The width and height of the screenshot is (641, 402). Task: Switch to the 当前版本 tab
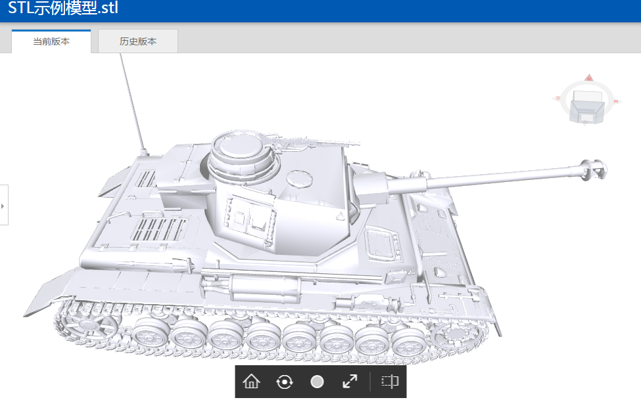tap(51, 41)
